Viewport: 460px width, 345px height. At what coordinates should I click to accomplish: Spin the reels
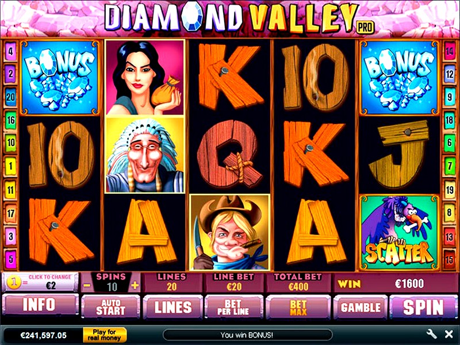coord(423,307)
